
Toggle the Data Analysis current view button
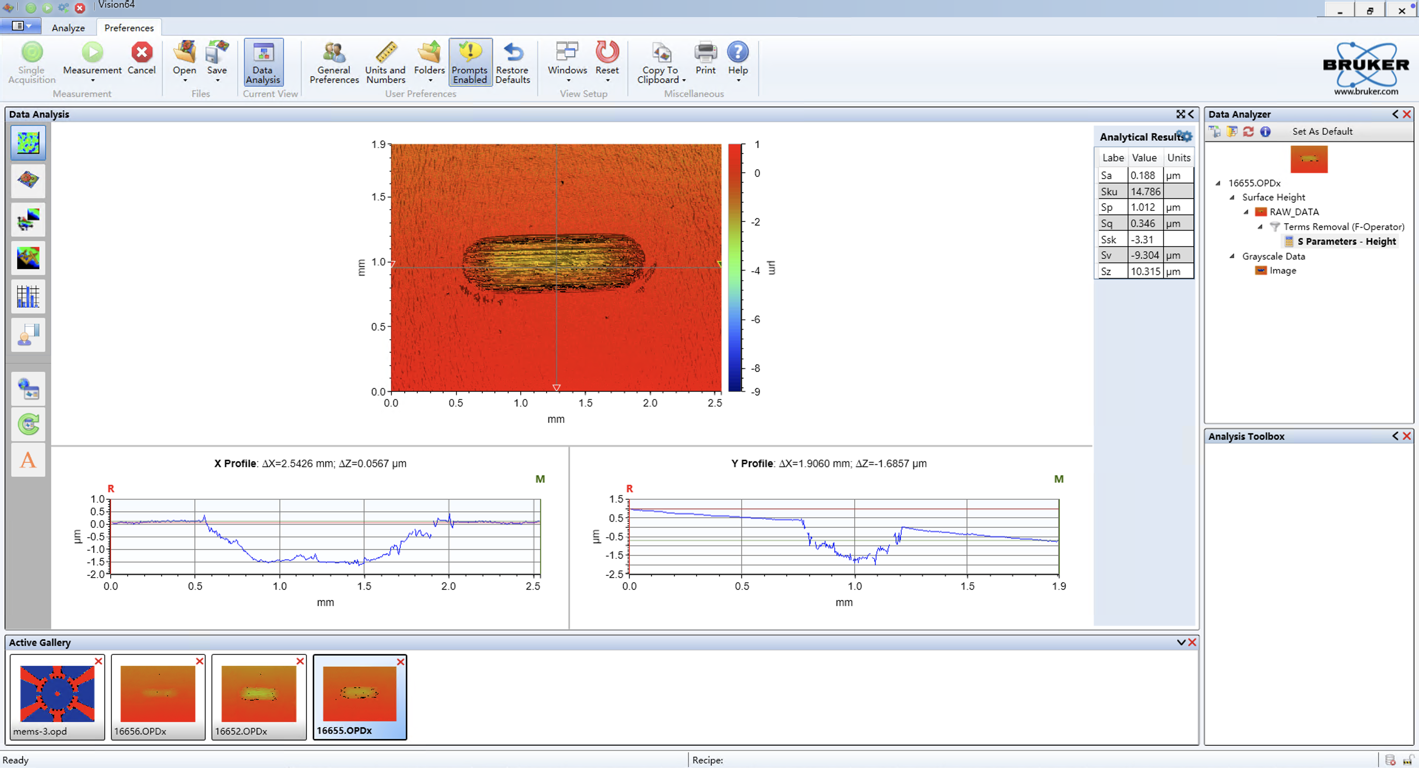coord(263,62)
